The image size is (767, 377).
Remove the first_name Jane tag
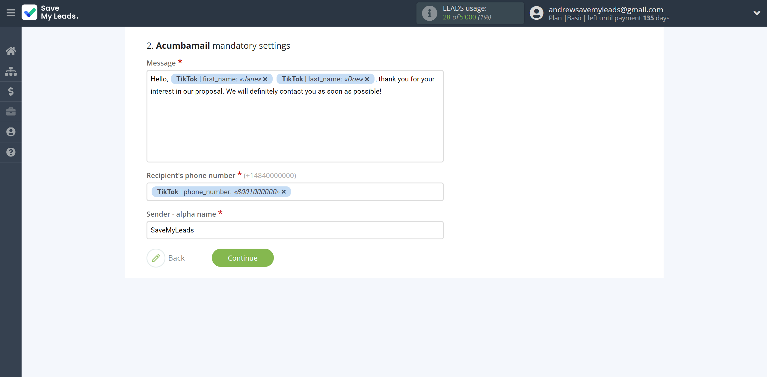265,79
